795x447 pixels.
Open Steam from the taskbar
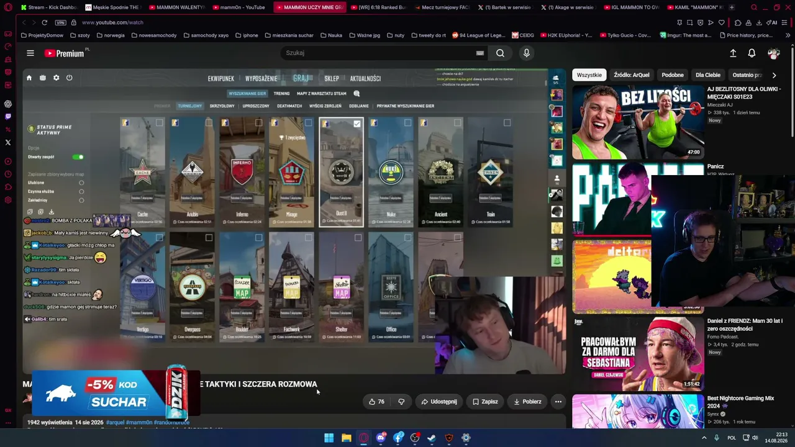432,438
